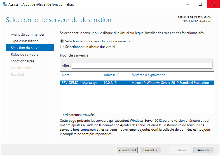The image size is (220, 156).
Task: Maximize the wizard window
Action: pos(200,4)
